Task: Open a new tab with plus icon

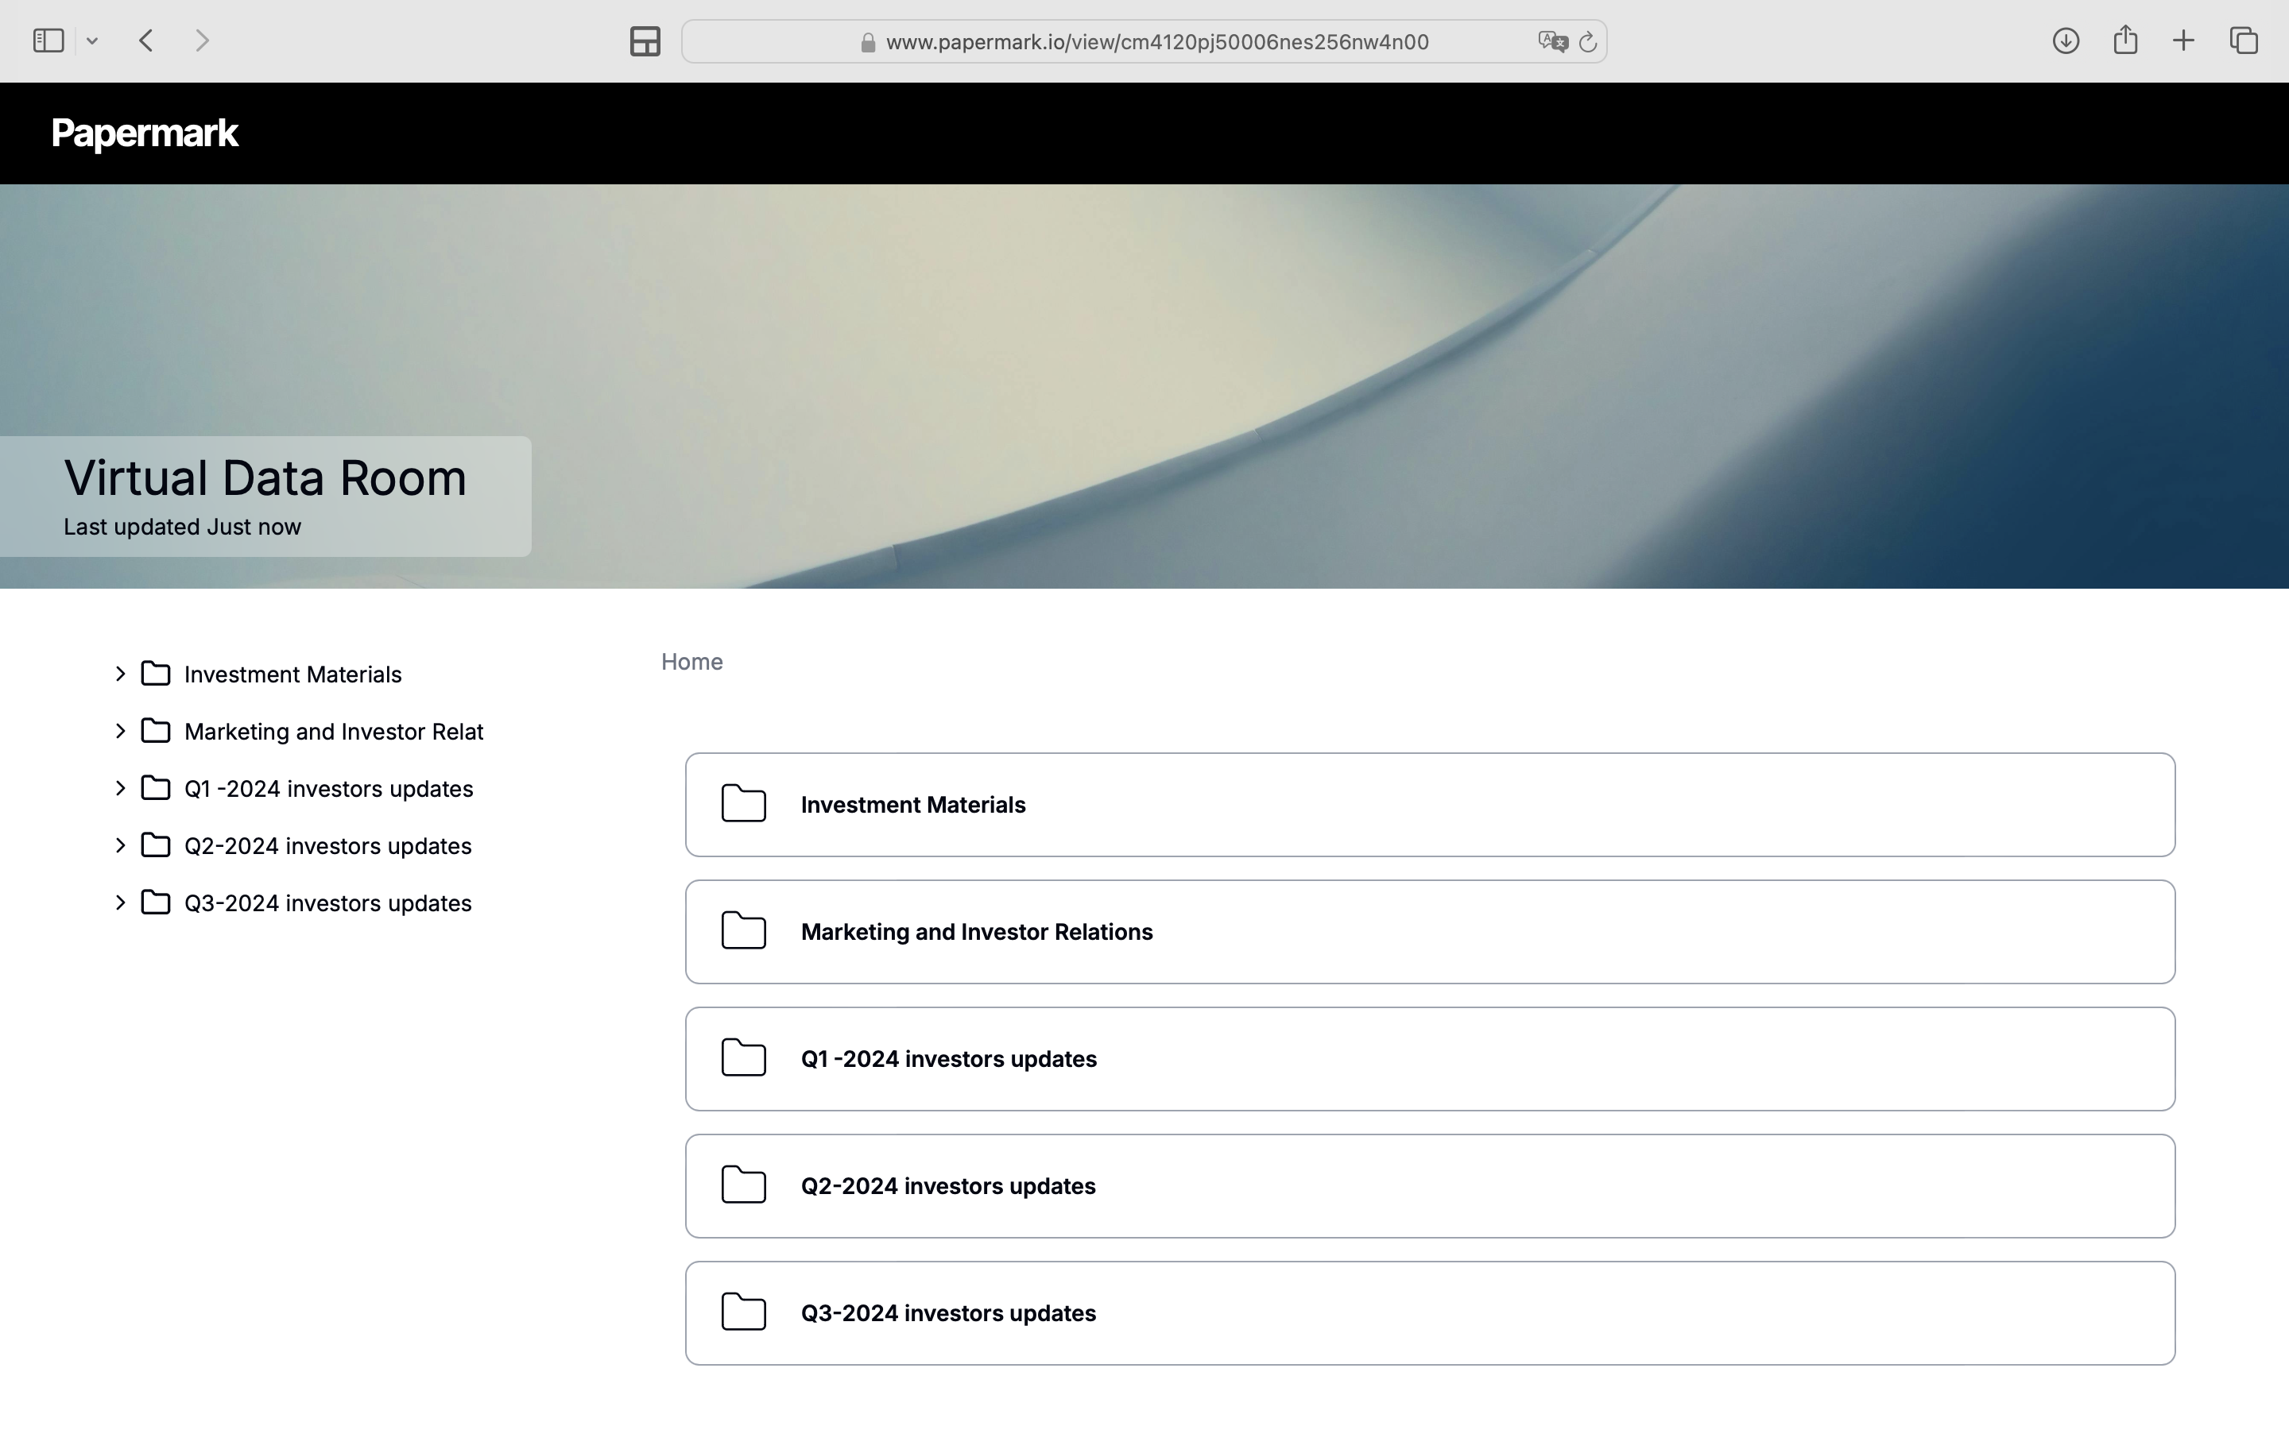Action: pos(2183,41)
